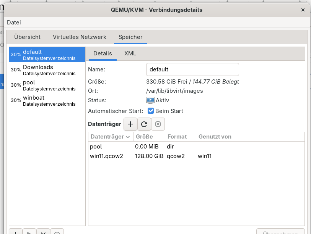The height and width of the screenshot is (234, 311).
Task: Click the qcow2 format cell
Action: click(x=176, y=156)
